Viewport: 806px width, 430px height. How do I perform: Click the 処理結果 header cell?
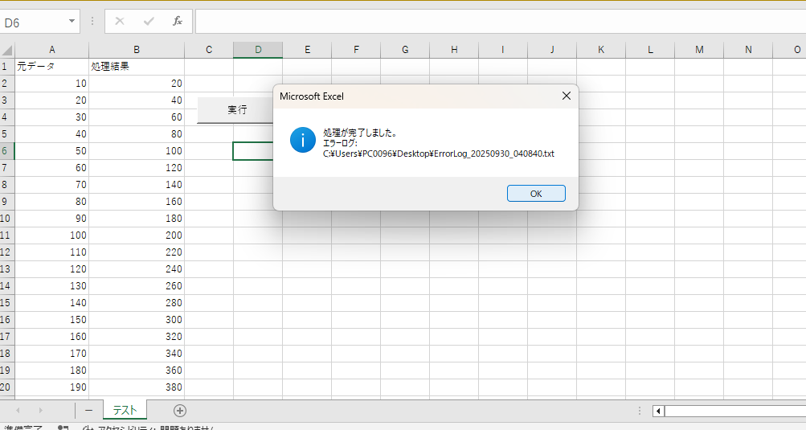click(x=137, y=67)
